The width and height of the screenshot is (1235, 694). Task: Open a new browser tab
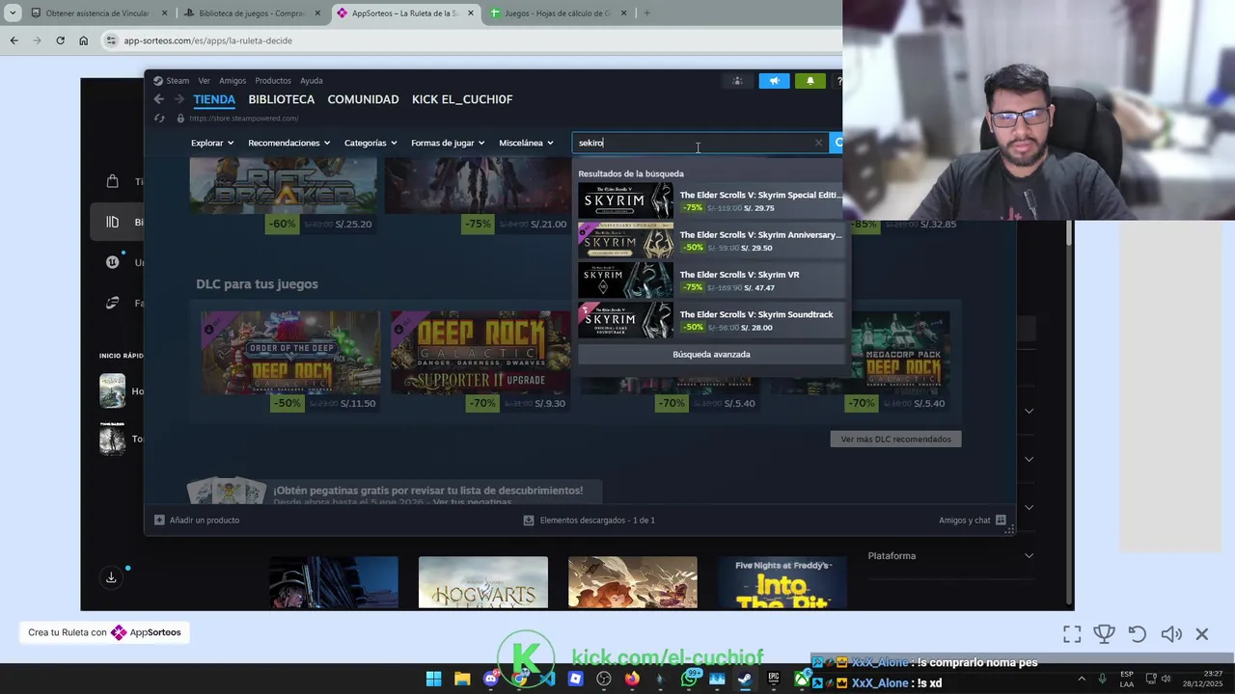646,13
